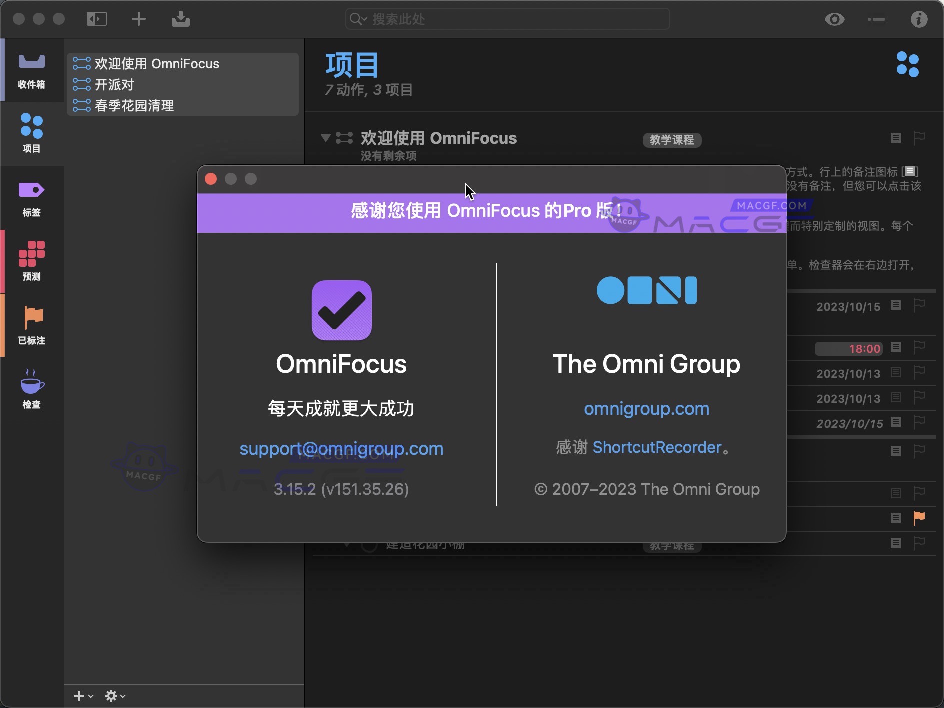Screen dimensions: 944x708
Task: Open view options with the eye toolbar icon
Action: (834, 19)
